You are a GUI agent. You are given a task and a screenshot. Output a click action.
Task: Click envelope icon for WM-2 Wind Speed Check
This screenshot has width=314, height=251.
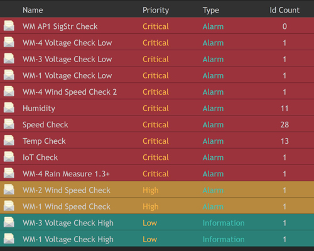click(x=9, y=190)
